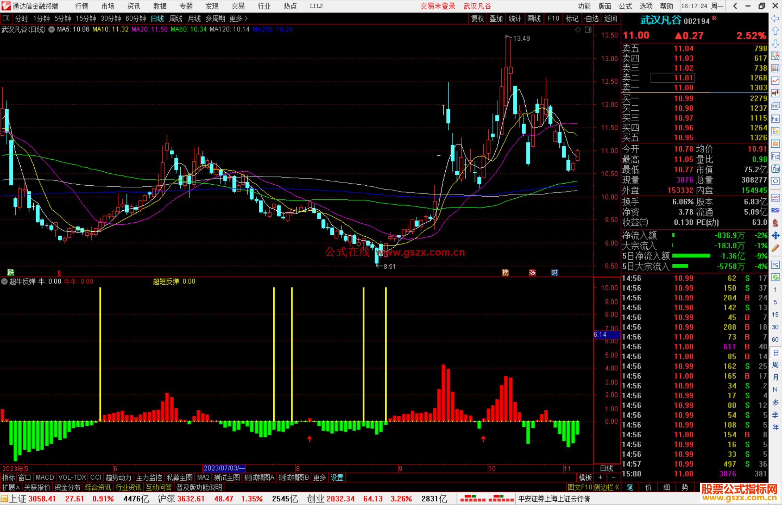Toggle the indicator display circle beside 武汉凡谷(日线)
Viewport: 782px width, 505px height.
click(52, 29)
